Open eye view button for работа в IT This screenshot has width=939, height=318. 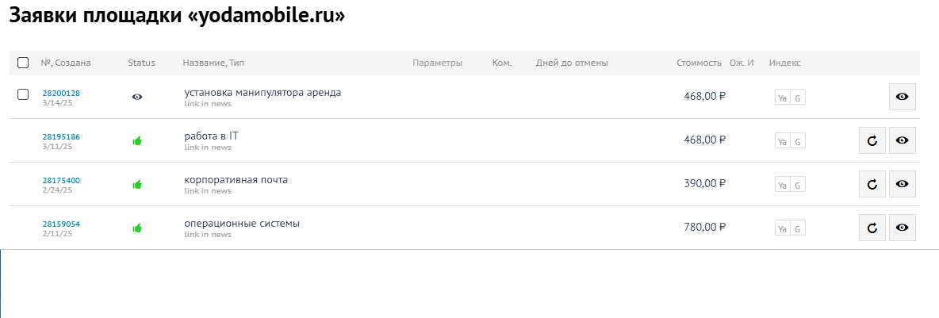click(x=902, y=140)
